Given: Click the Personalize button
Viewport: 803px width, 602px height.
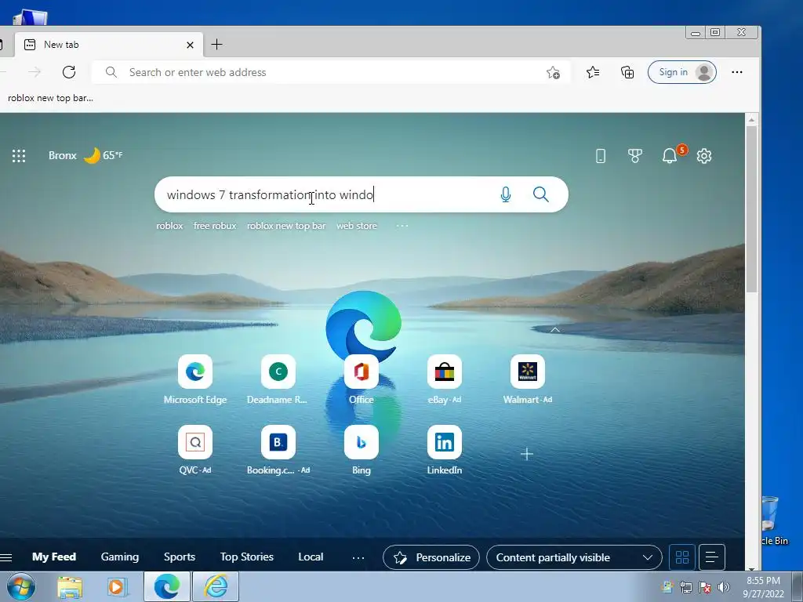Looking at the screenshot, I should coord(431,557).
